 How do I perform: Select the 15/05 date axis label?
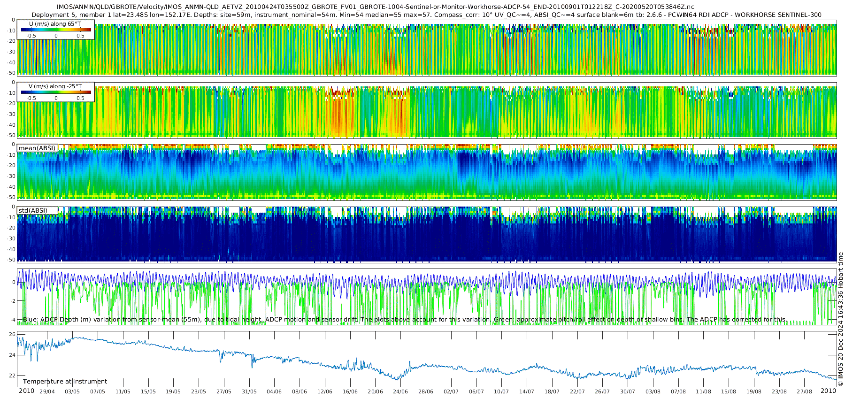pyautogui.click(x=148, y=391)
